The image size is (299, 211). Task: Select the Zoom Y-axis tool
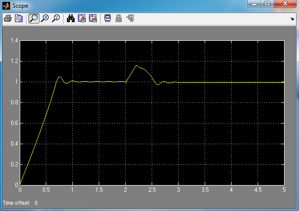(56, 19)
